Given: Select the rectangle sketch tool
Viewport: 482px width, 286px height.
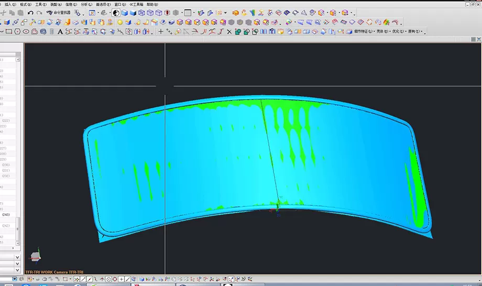Looking at the screenshot, I should [x=9, y=31].
